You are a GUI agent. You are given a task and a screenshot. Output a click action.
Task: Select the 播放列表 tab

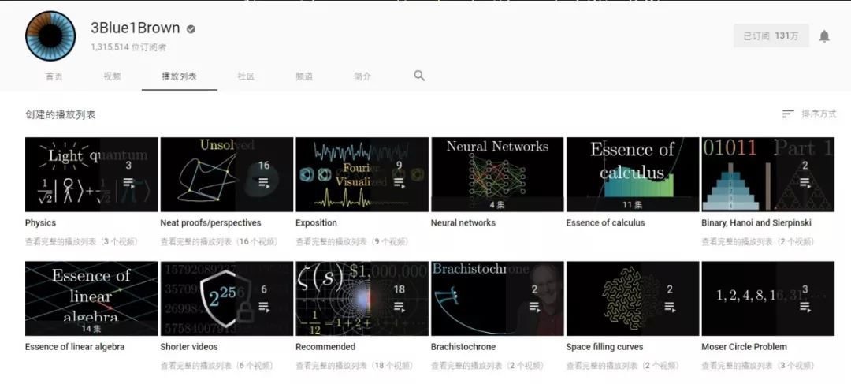[x=179, y=76]
